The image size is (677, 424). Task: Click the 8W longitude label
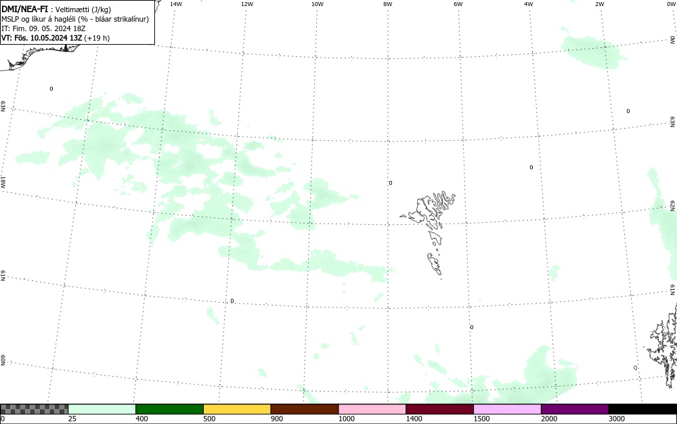(x=388, y=4)
